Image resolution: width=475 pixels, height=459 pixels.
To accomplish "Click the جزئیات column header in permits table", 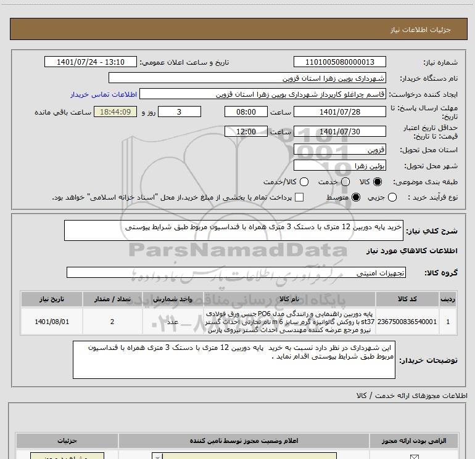I will [67, 441].
